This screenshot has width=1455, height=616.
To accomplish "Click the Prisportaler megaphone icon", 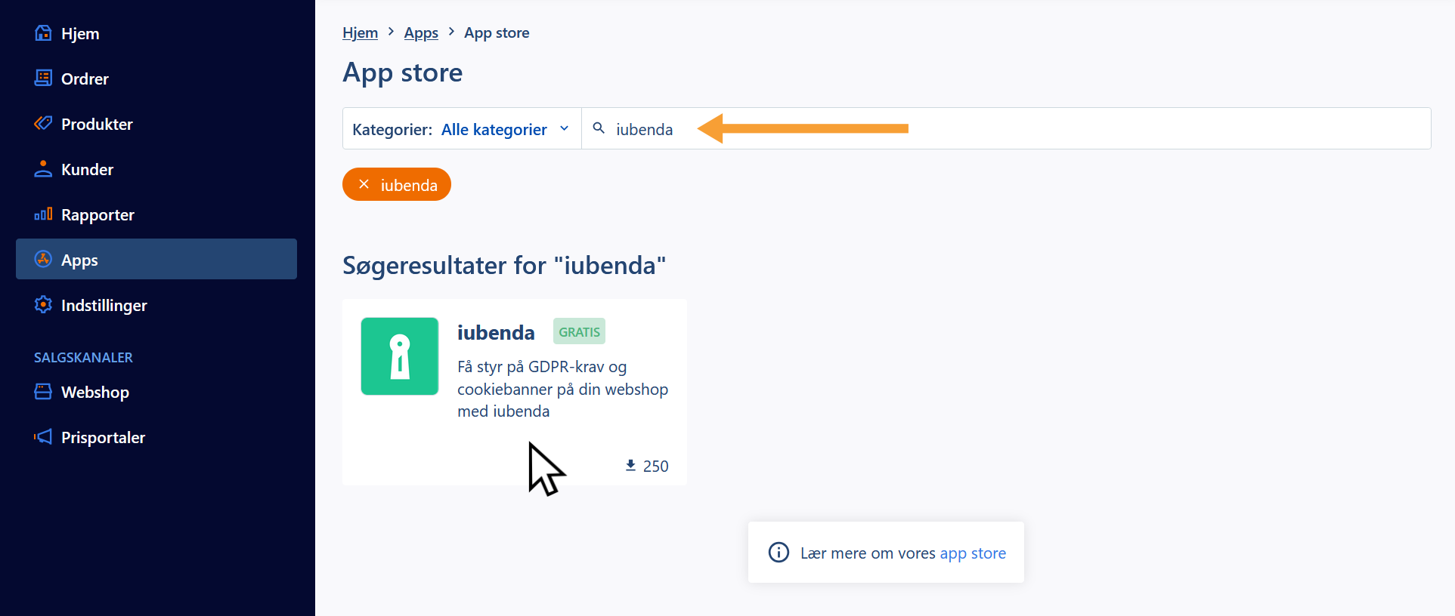I will tap(43, 437).
